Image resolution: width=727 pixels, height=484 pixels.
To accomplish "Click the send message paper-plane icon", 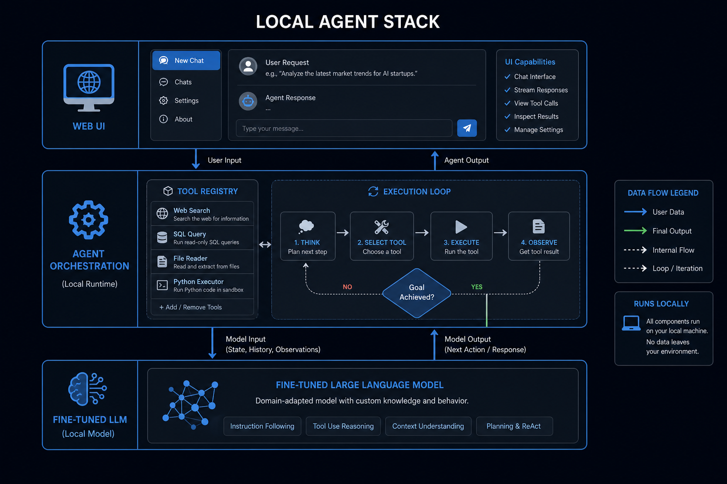I will pyautogui.click(x=467, y=128).
